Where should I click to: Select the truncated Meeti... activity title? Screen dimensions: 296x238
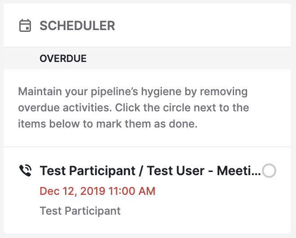tap(150, 171)
